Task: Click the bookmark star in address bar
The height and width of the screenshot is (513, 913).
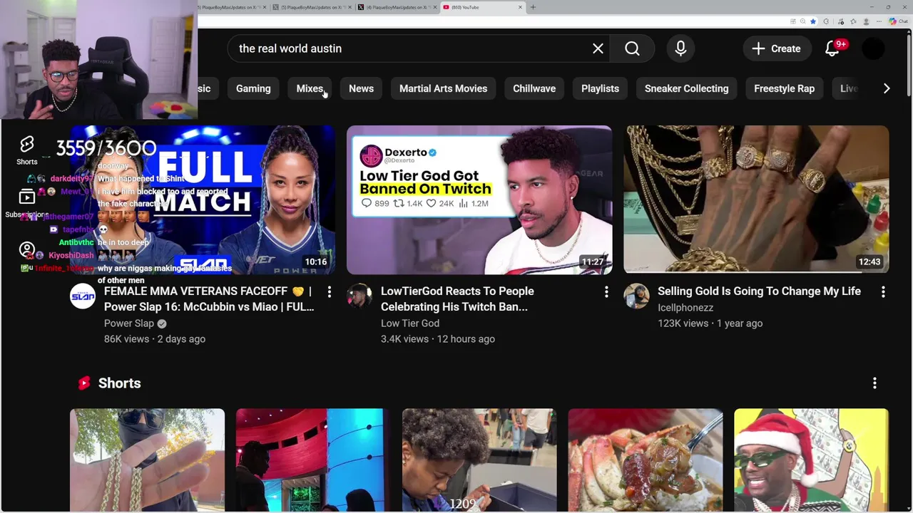Action: point(812,21)
